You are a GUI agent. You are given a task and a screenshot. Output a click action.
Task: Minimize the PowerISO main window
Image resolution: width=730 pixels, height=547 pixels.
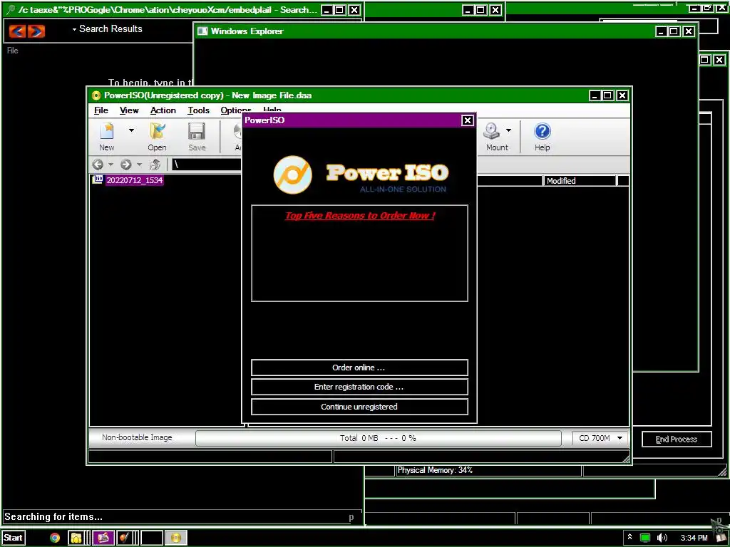point(594,95)
